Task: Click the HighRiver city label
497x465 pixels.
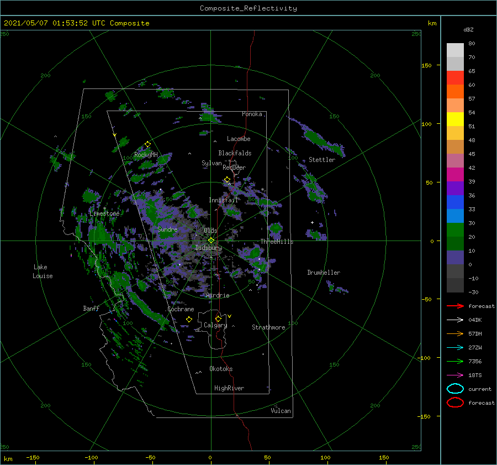Action: click(229, 388)
